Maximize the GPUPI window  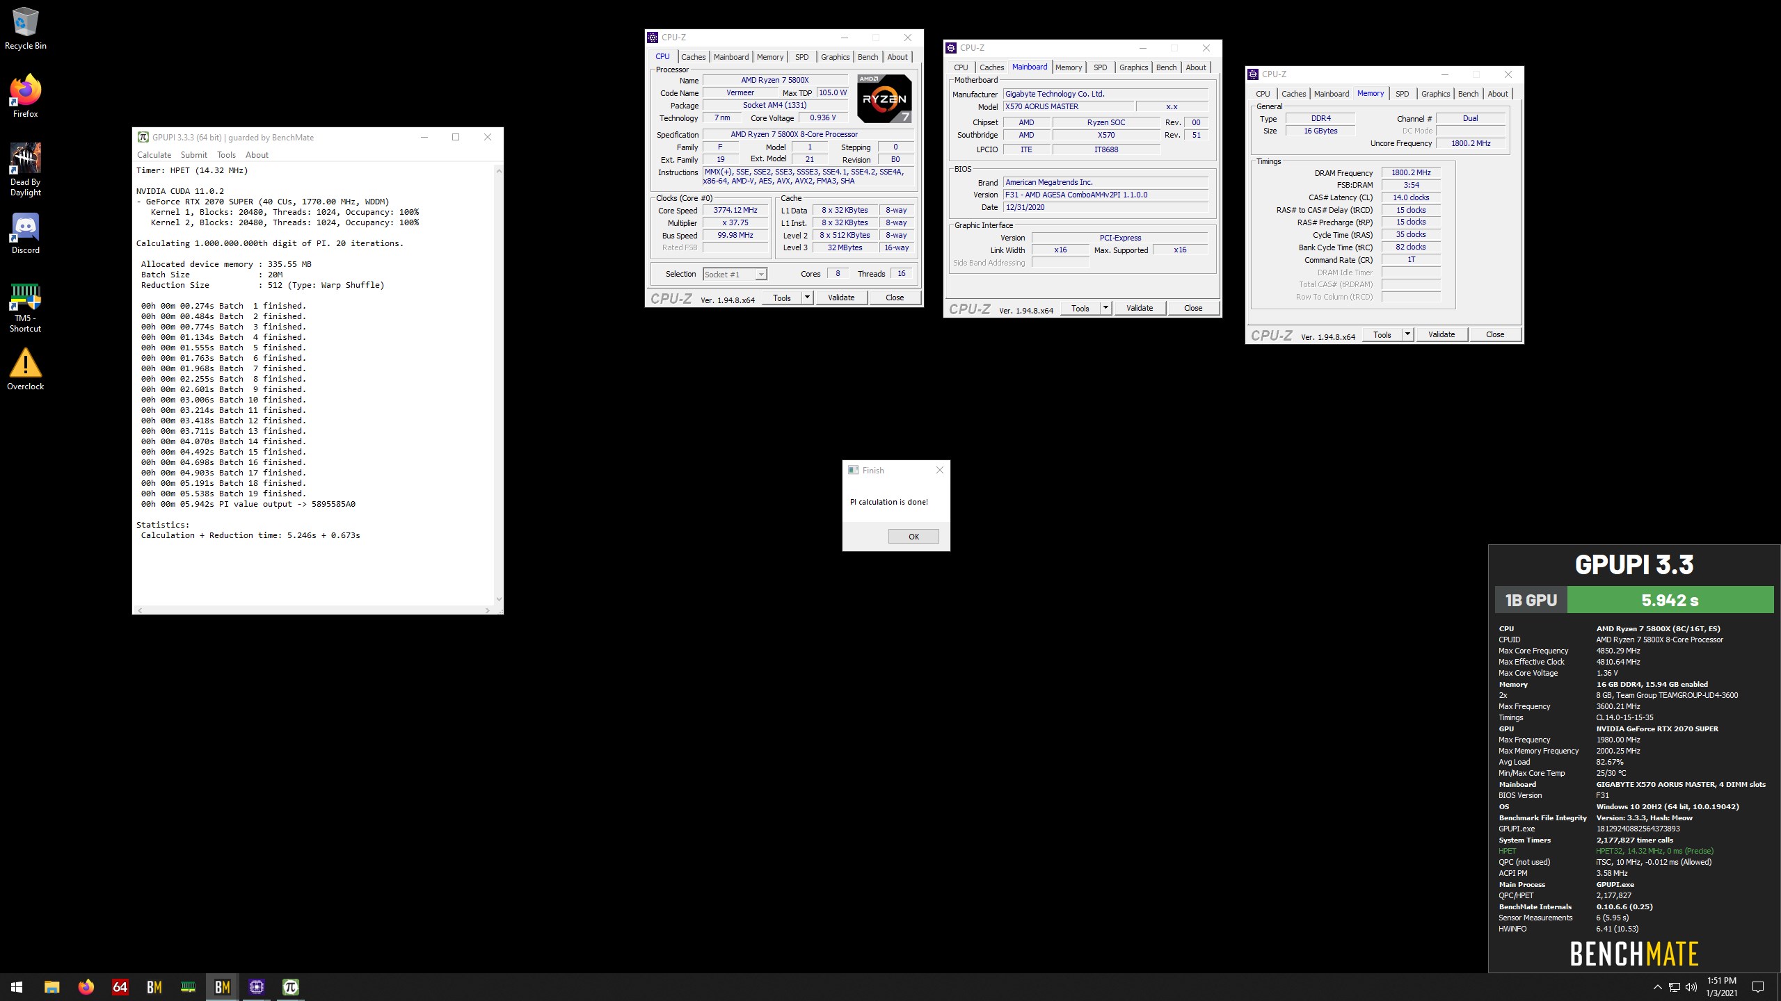(456, 137)
